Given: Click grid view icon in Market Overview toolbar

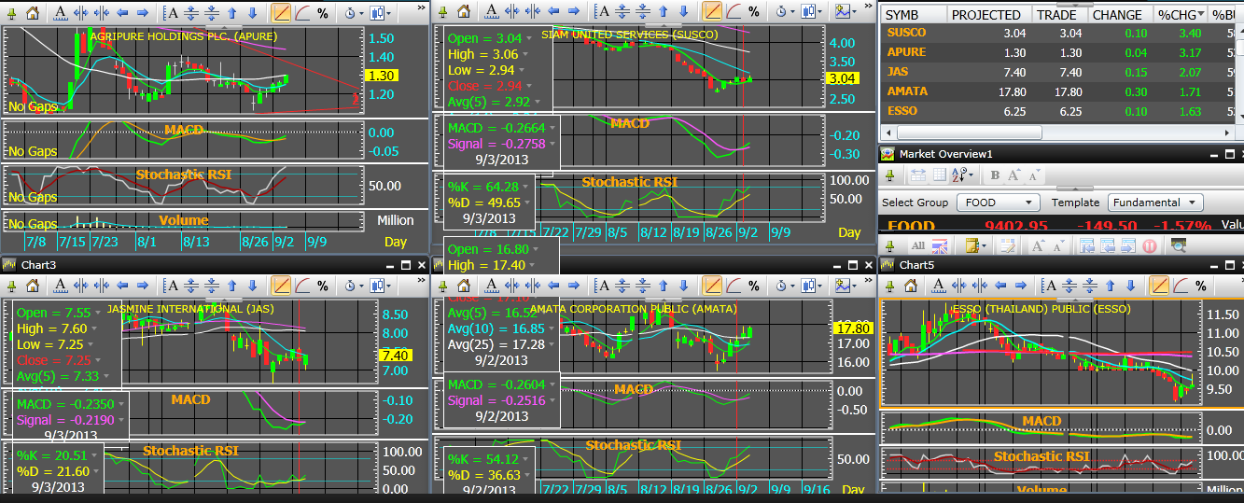Looking at the screenshot, I should tap(940, 175).
